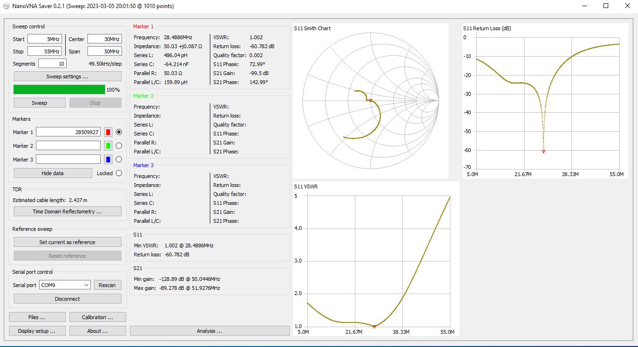The width and height of the screenshot is (638, 347).
Task: Click the red Marker 1 color swatch
Action: click(x=108, y=132)
